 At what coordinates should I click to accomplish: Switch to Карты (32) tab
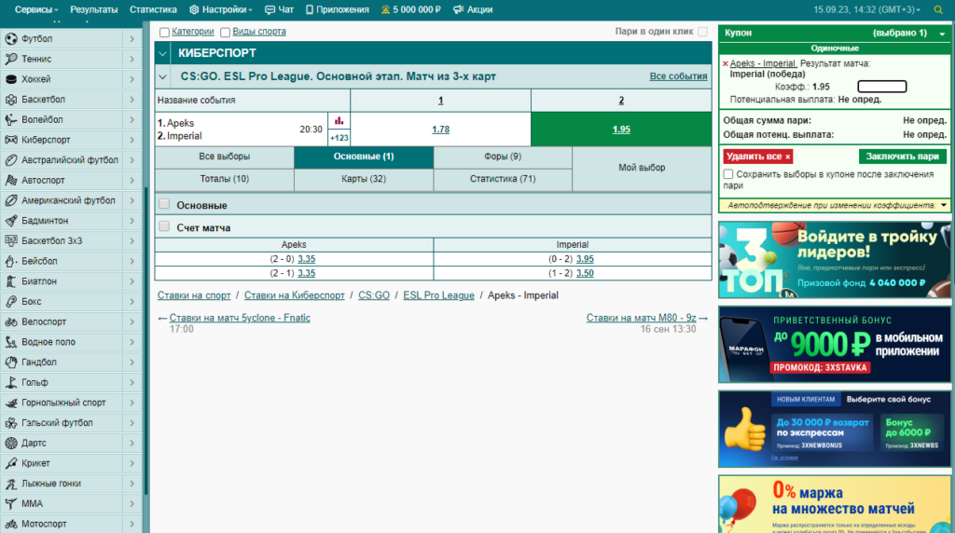364,180
